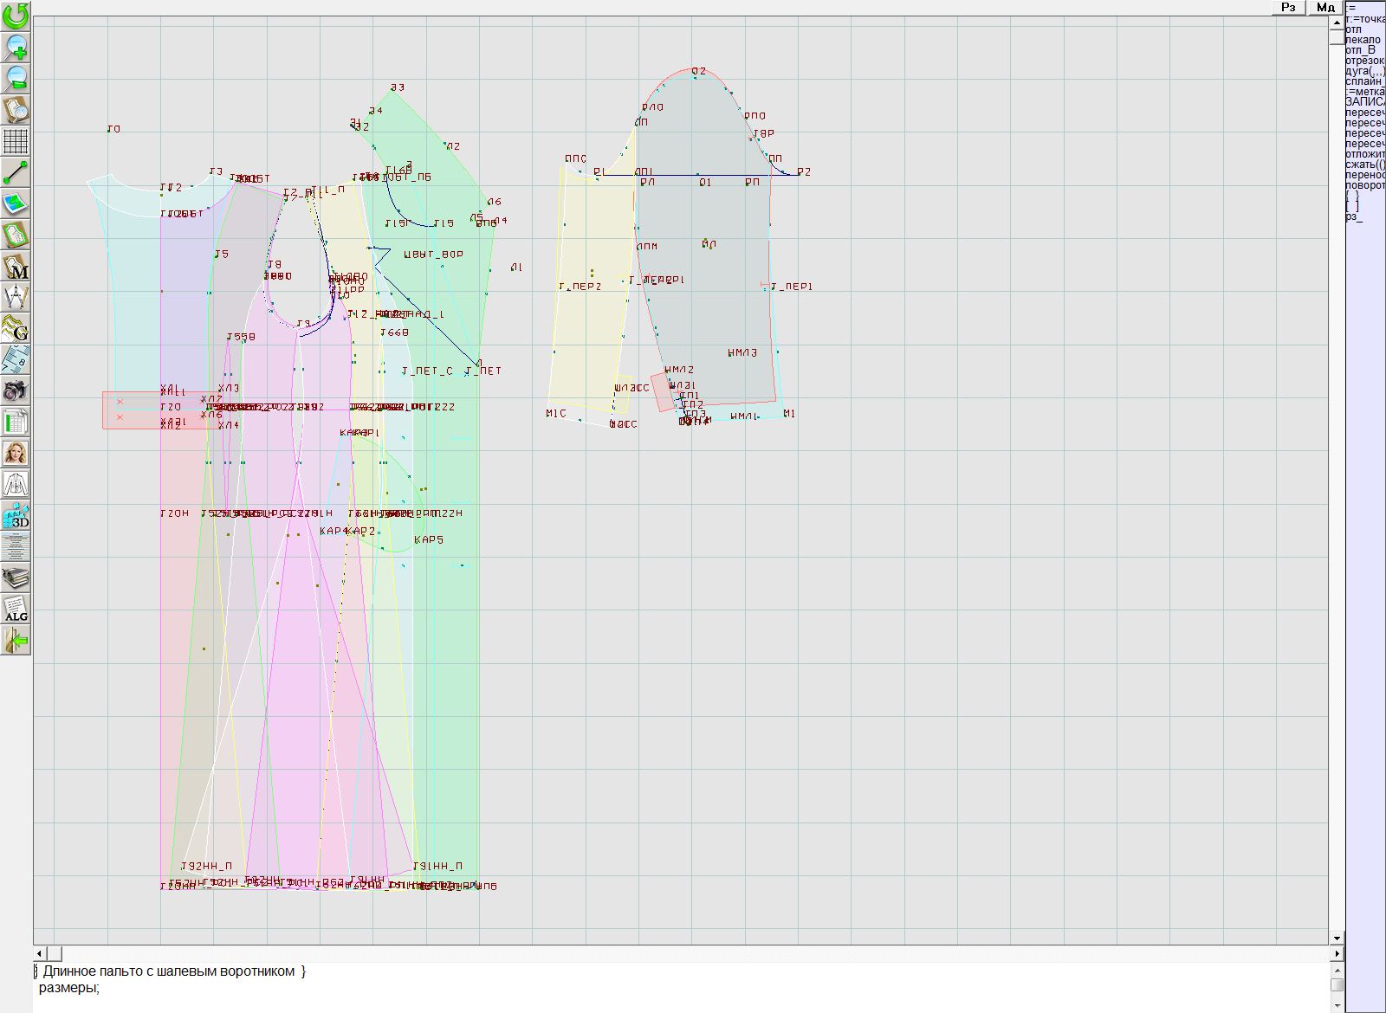Open the green spreadsheet table icon

pyautogui.click(x=16, y=422)
